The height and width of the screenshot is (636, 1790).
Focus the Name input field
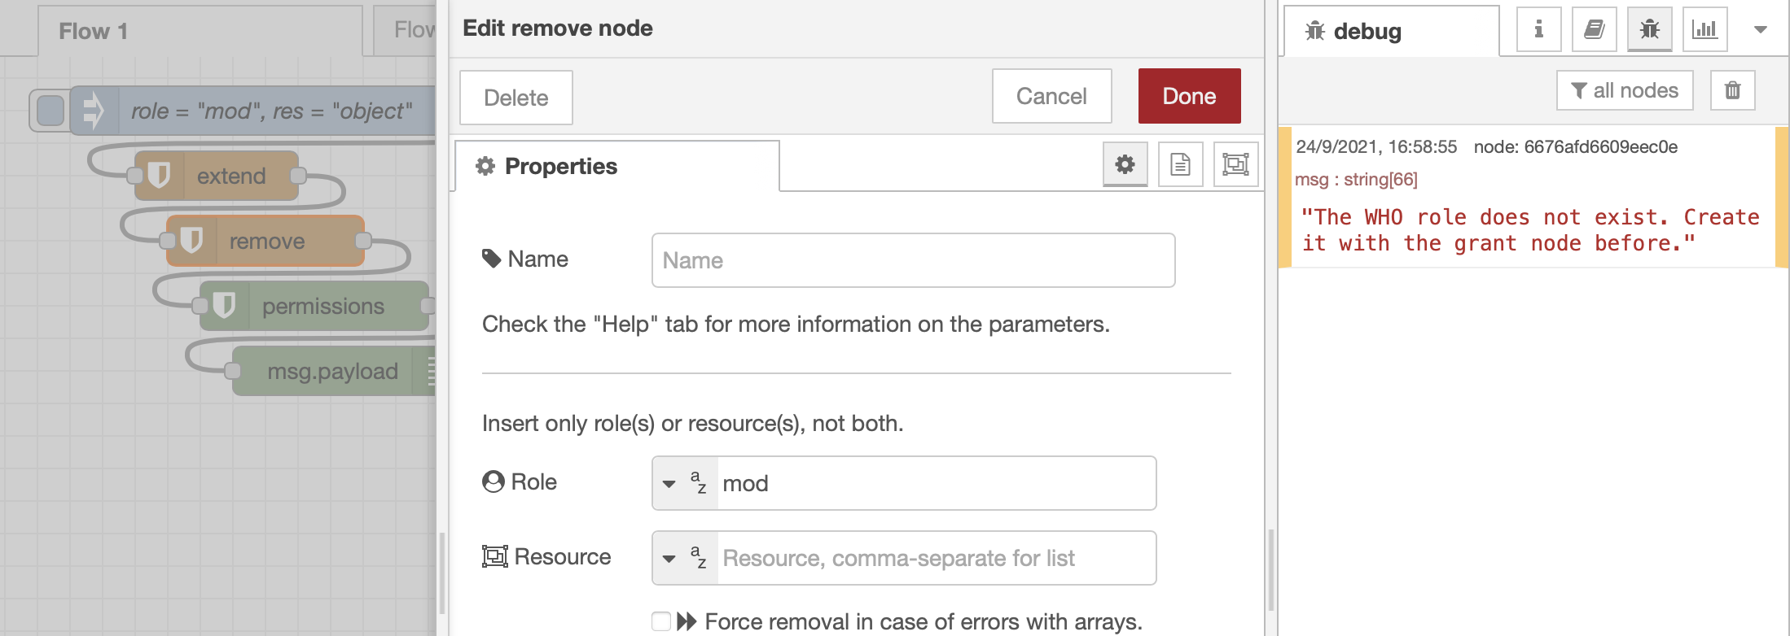point(913,260)
